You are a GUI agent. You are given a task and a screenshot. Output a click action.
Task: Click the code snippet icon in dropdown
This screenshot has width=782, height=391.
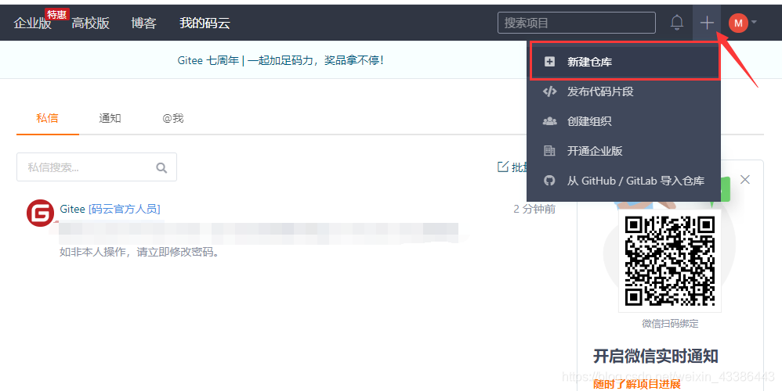click(x=549, y=91)
